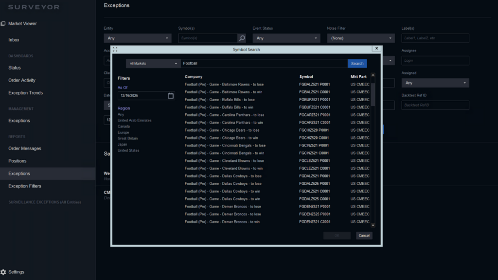
Task: Expand the Entity dropdown
Action: point(137,38)
